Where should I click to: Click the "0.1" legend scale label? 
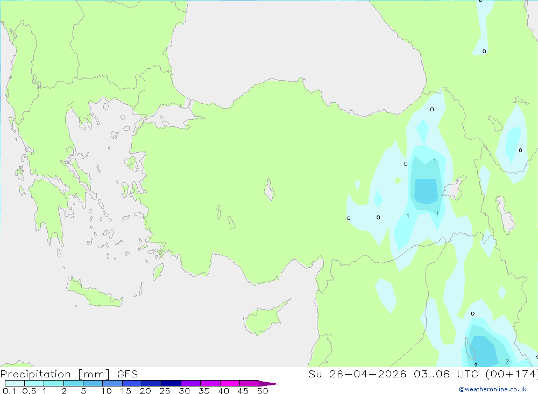(10, 391)
